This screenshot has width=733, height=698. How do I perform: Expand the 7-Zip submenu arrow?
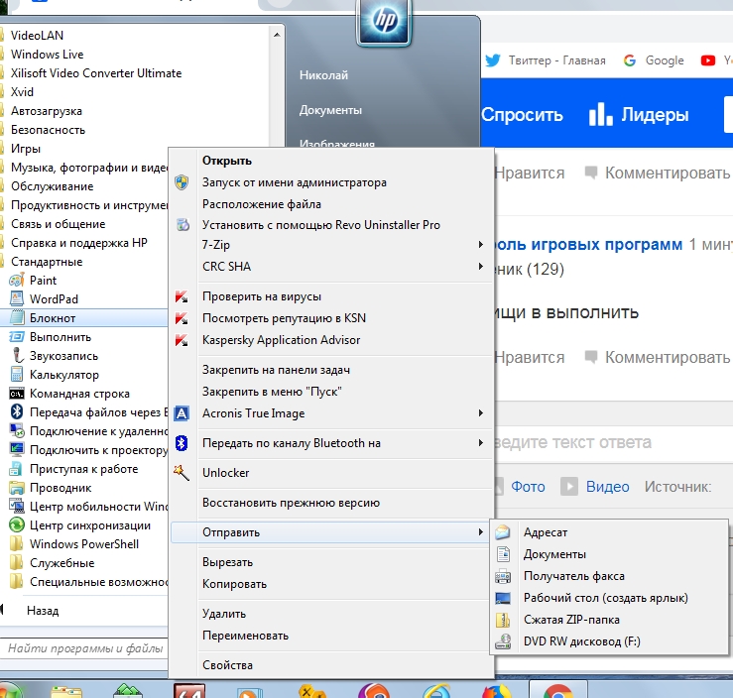(x=480, y=244)
